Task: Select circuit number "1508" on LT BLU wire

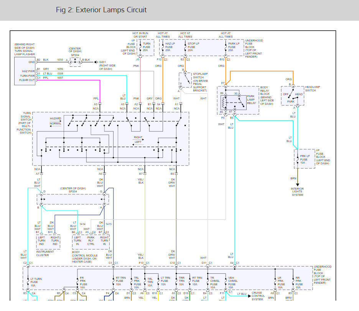Action: click(60, 74)
